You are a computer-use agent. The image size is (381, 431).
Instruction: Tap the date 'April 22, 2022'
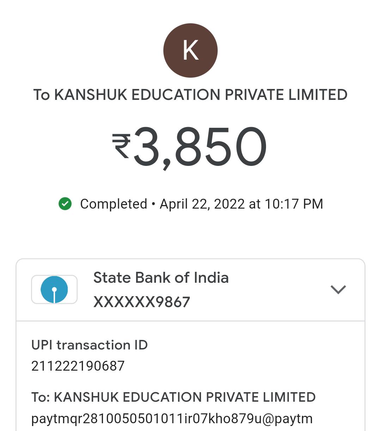pyautogui.click(x=202, y=204)
